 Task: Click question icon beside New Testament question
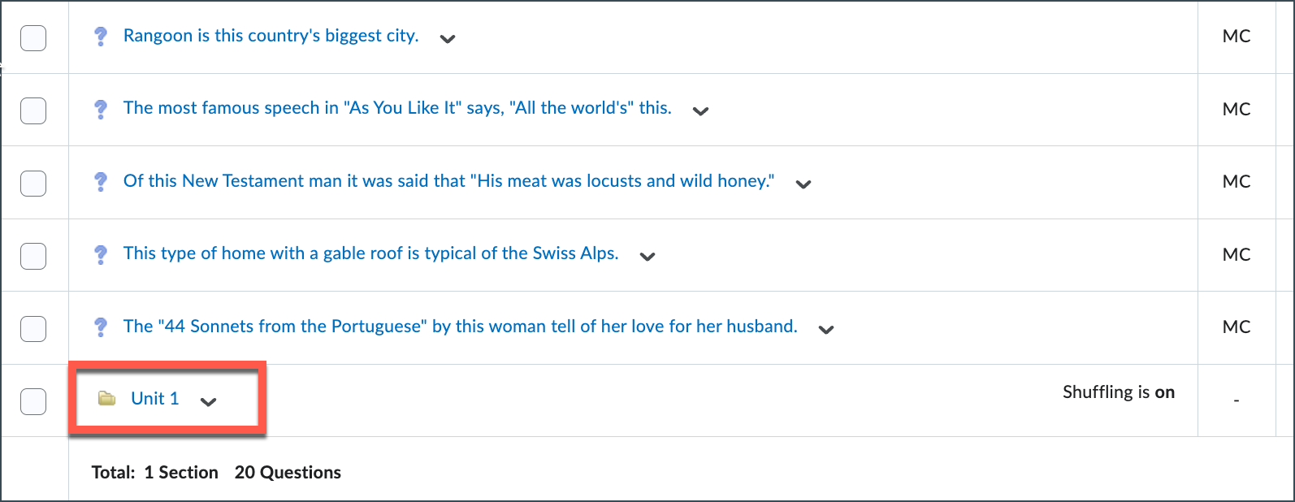(101, 181)
